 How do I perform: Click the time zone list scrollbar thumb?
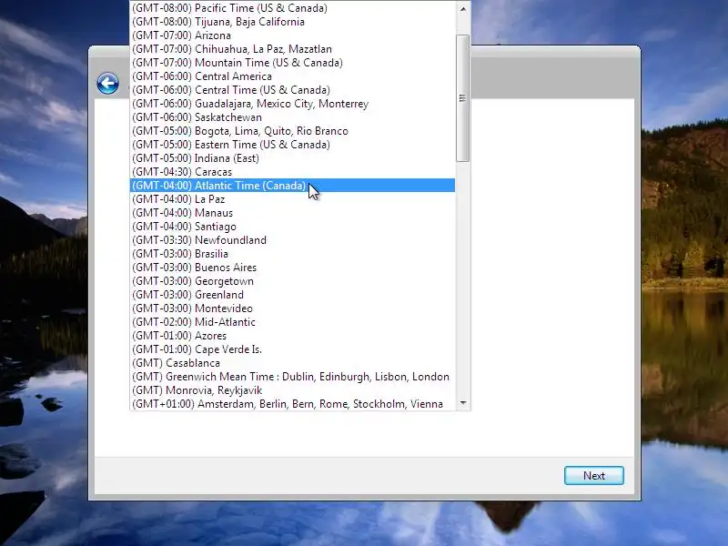462,98
